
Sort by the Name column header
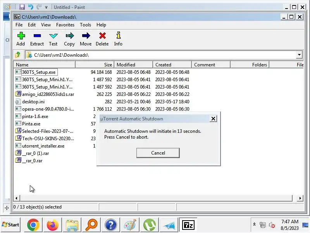pyautogui.click(x=45, y=65)
